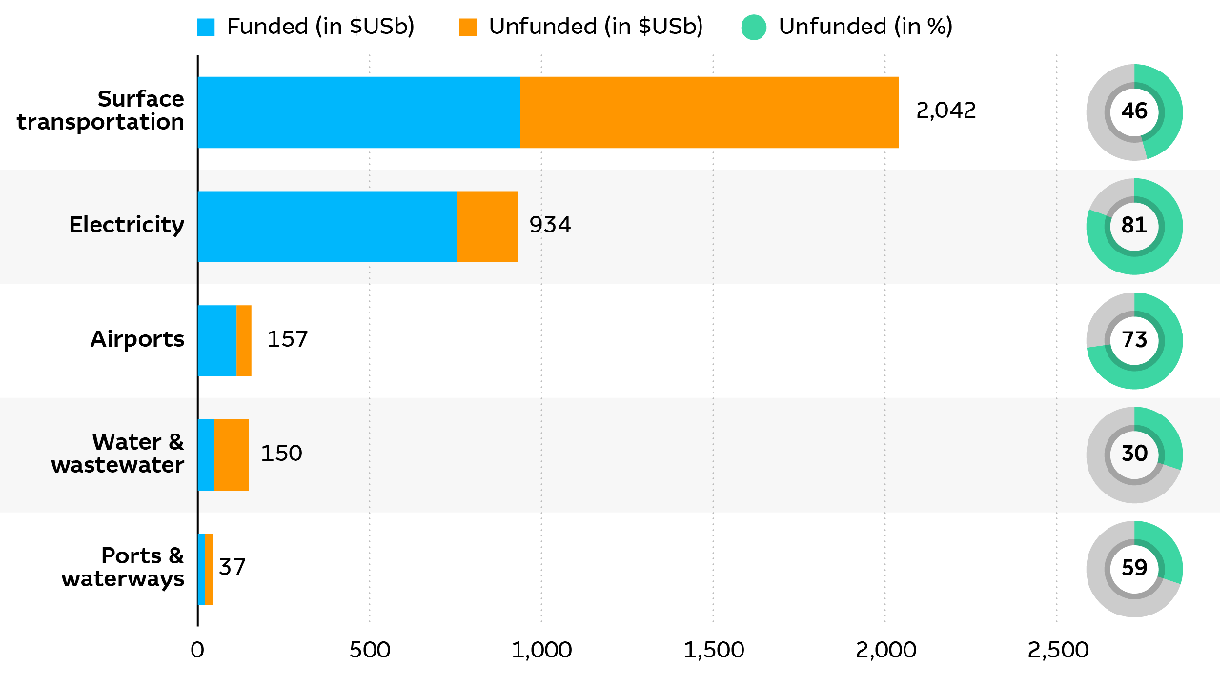Click the 2,042 total value label
The image size is (1220, 686).
pyautogui.click(x=945, y=111)
